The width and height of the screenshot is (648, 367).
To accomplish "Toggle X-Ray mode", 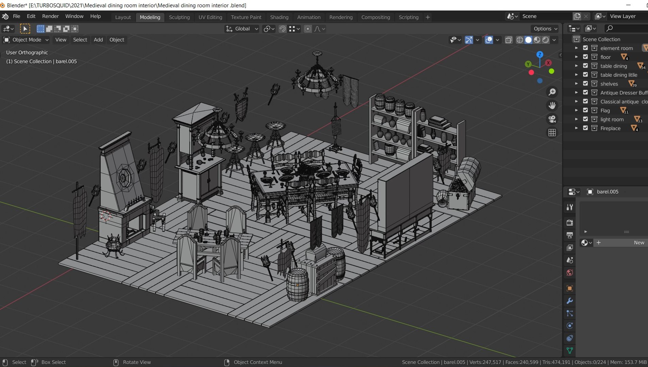I will (509, 40).
